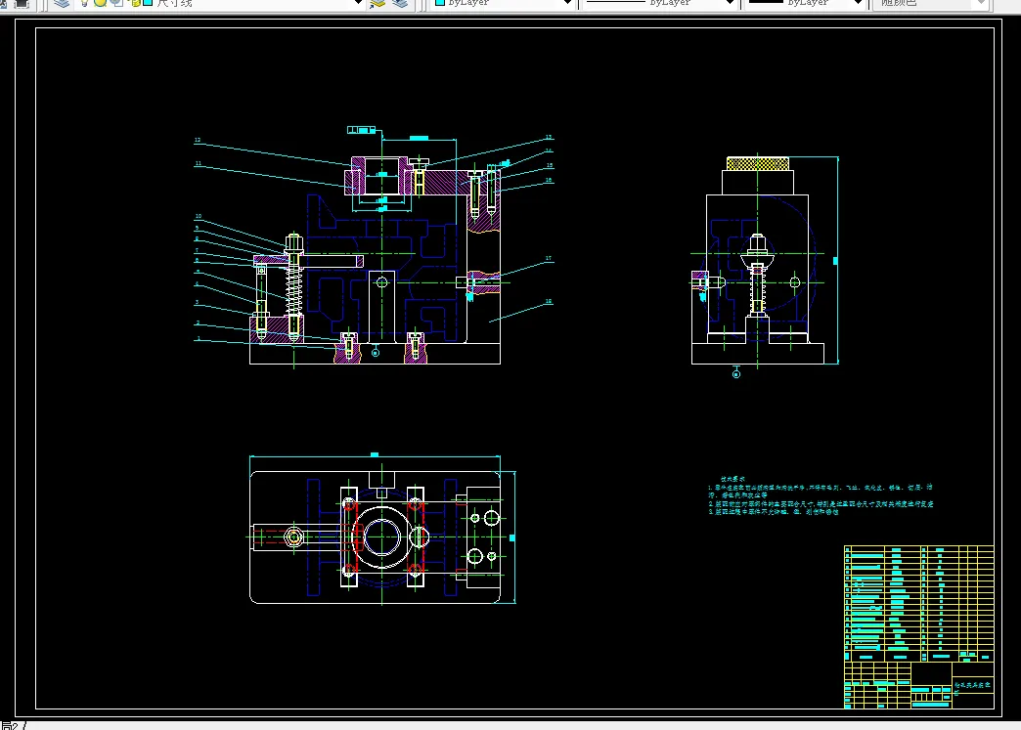Select balloon number 11 in front view

point(198,164)
